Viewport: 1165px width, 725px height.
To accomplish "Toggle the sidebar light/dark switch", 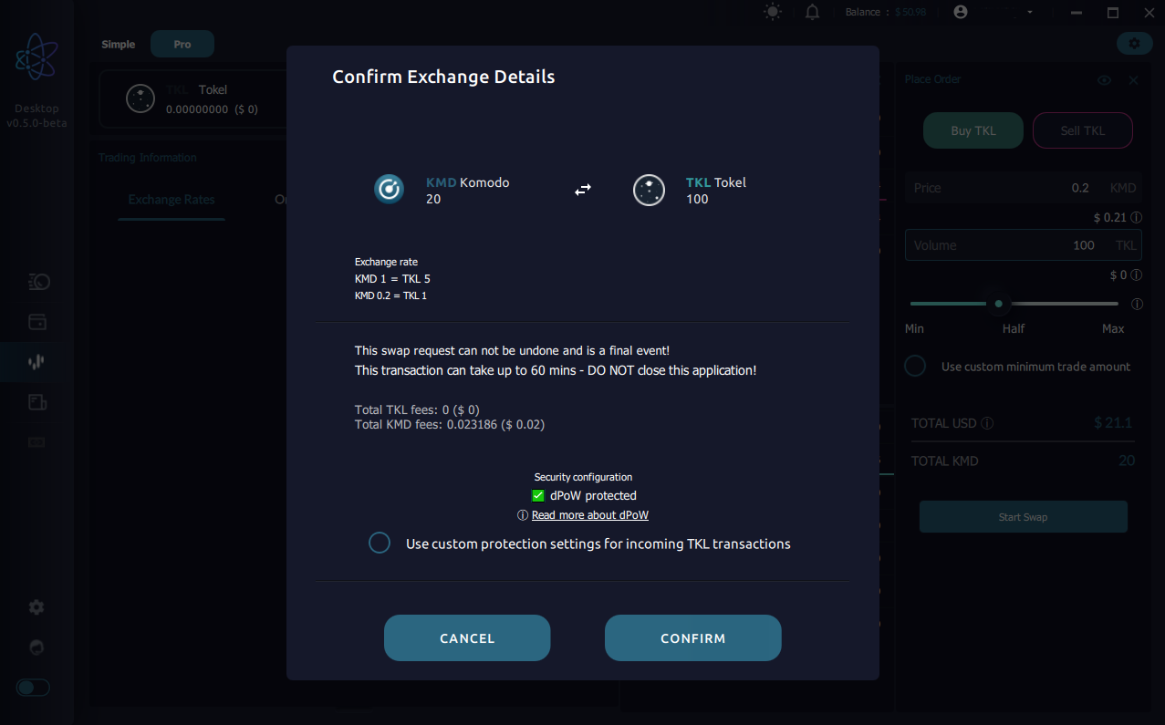I will tap(33, 688).
